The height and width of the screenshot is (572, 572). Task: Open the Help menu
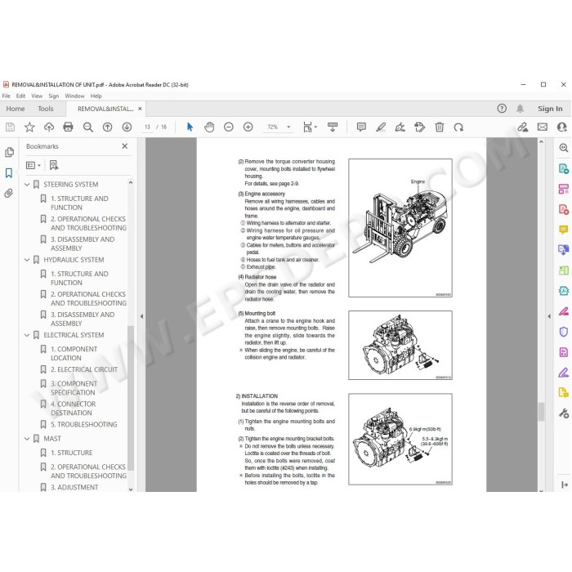tap(96, 96)
